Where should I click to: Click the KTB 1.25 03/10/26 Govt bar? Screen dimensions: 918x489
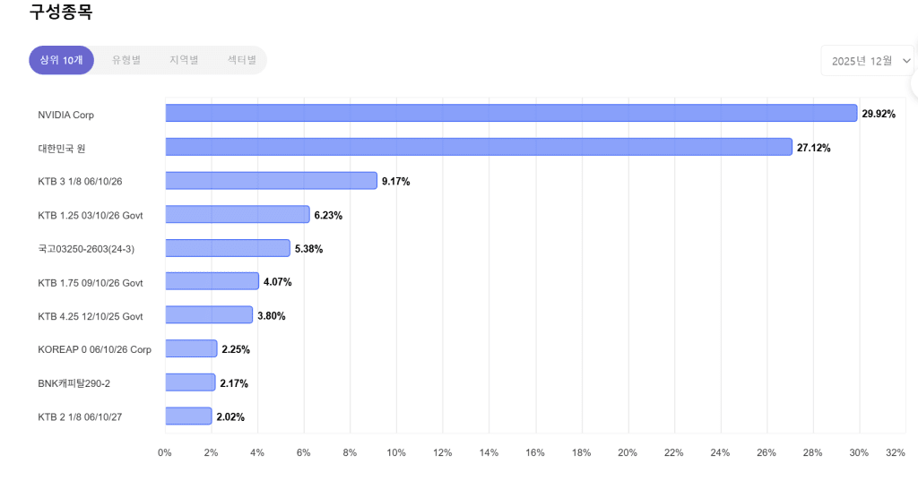point(238,215)
